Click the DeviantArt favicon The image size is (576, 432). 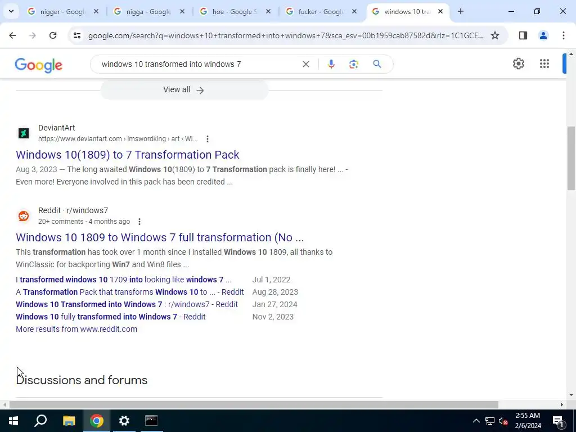[24, 133]
